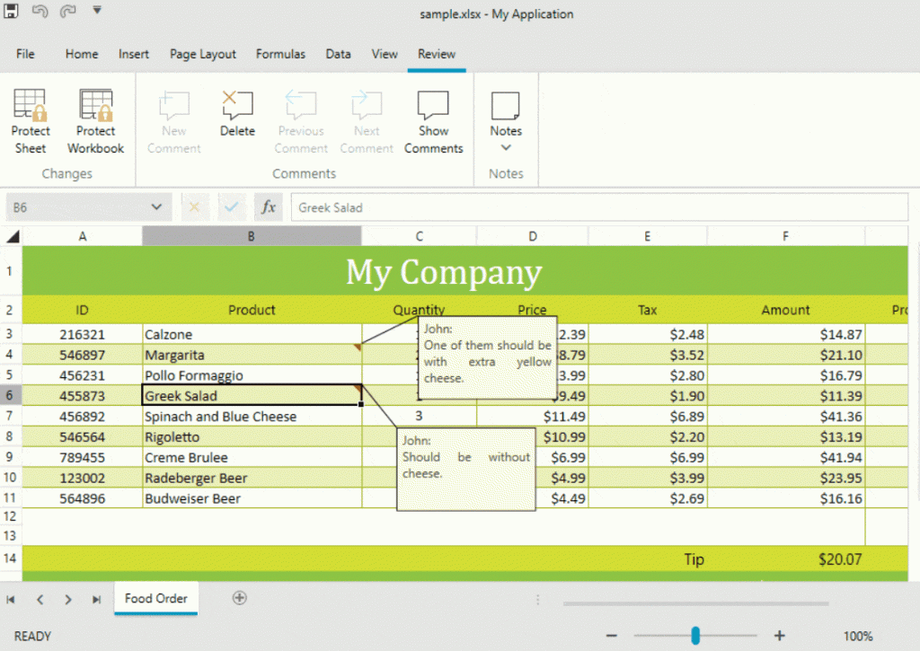Open the File menu
This screenshot has width=920, height=651.
point(25,54)
